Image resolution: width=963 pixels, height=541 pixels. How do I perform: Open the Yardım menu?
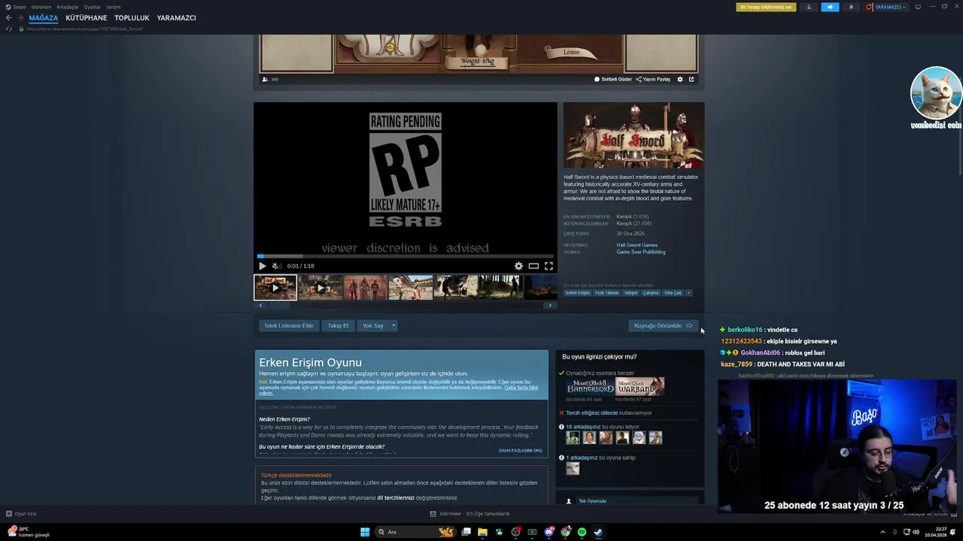pos(113,7)
